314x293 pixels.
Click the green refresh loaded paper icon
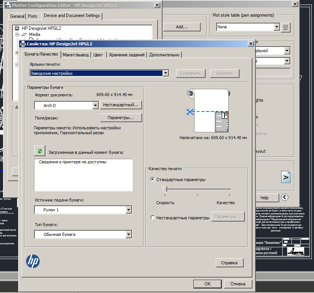pos(40,151)
